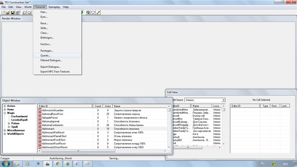Click the RU language indicator in tray
Screen dimensions: 297x167
click(262, 163)
